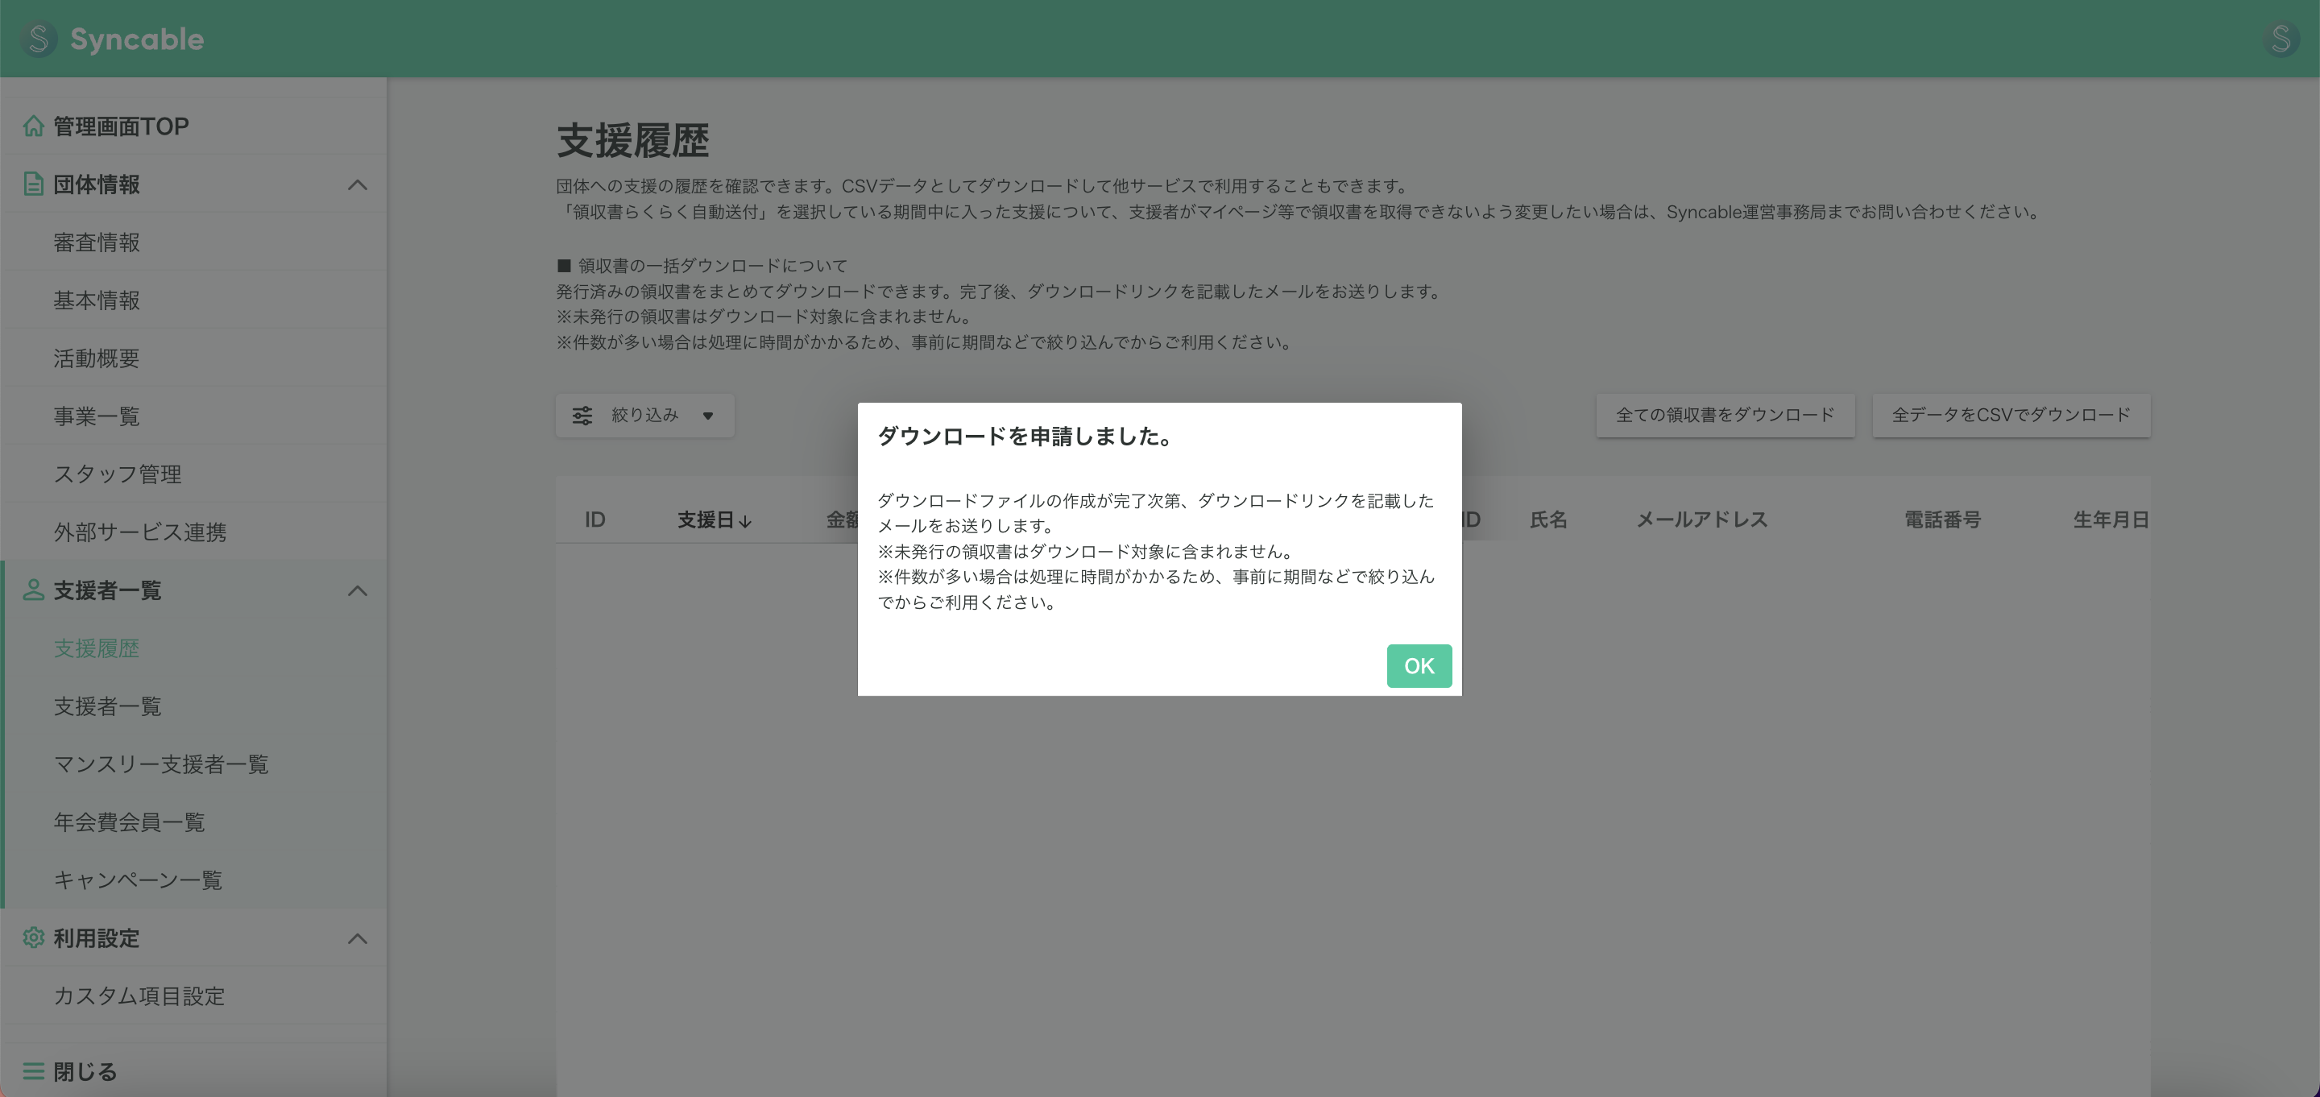The image size is (2320, 1097).
Task: Open カスタム項目設定 under 利用設定
Action: [x=139, y=996]
